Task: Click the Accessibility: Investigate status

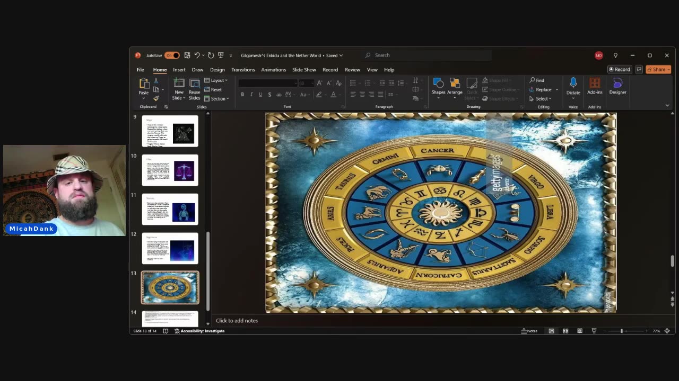Action: [199, 331]
